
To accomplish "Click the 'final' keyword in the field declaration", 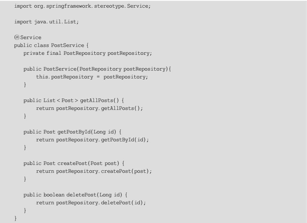I will coord(53,53).
